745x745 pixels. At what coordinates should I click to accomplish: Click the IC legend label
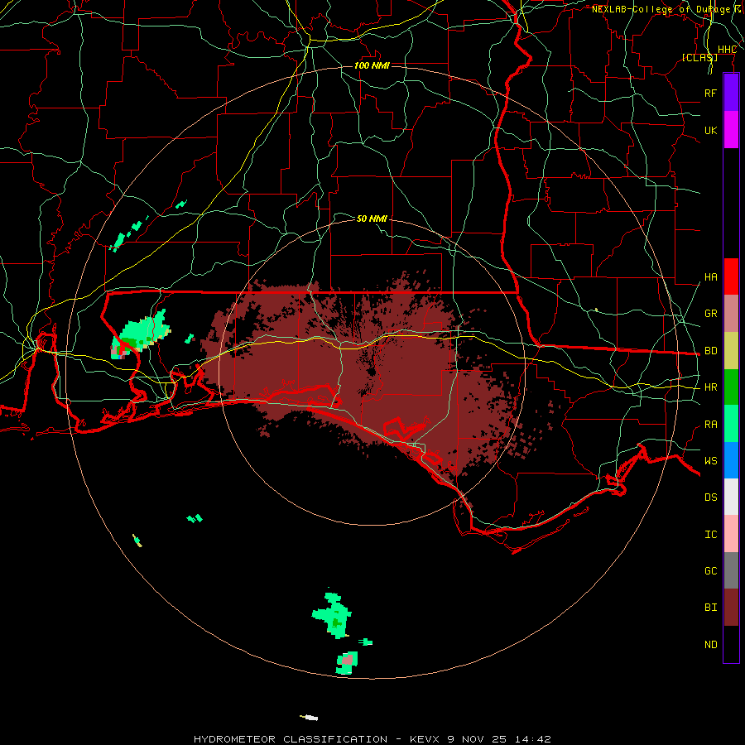pyautogui.click(x=710, y=534)
